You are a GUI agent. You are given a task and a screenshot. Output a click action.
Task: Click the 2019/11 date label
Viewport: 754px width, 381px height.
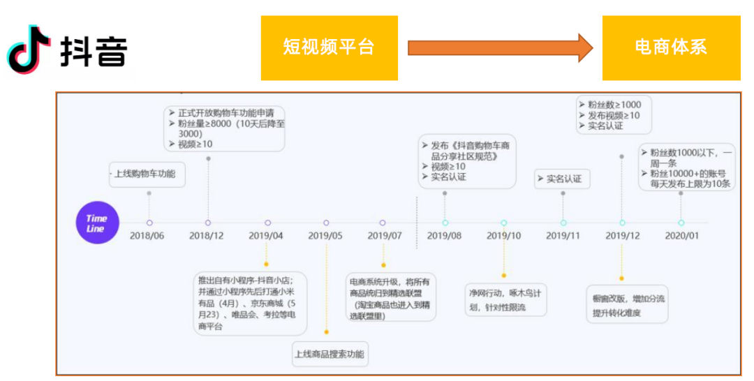tap(563, 236)
